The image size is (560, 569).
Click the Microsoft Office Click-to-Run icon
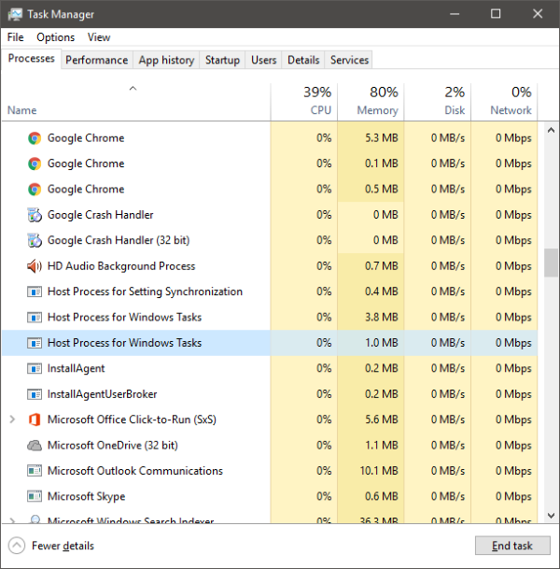point(35,420)
